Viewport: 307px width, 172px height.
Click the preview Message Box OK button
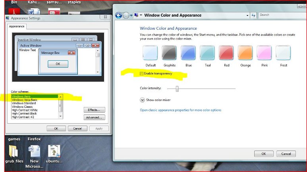[x=58, y=64]
